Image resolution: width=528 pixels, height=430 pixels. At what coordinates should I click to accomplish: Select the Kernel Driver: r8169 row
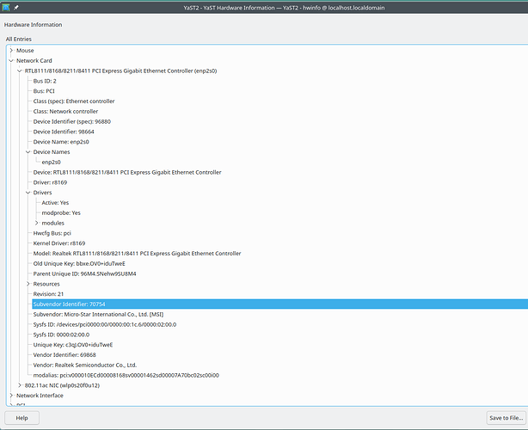coord(59,243)
